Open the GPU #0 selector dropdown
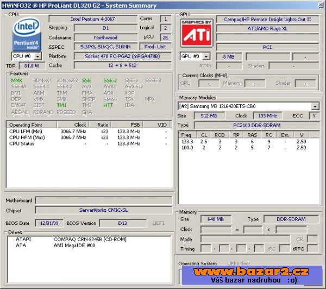This screenshot has height=289, width=326. pos(206,56)
